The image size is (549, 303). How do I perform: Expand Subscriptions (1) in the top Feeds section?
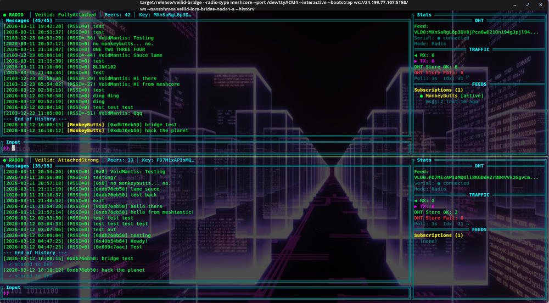tap(438, 89)
